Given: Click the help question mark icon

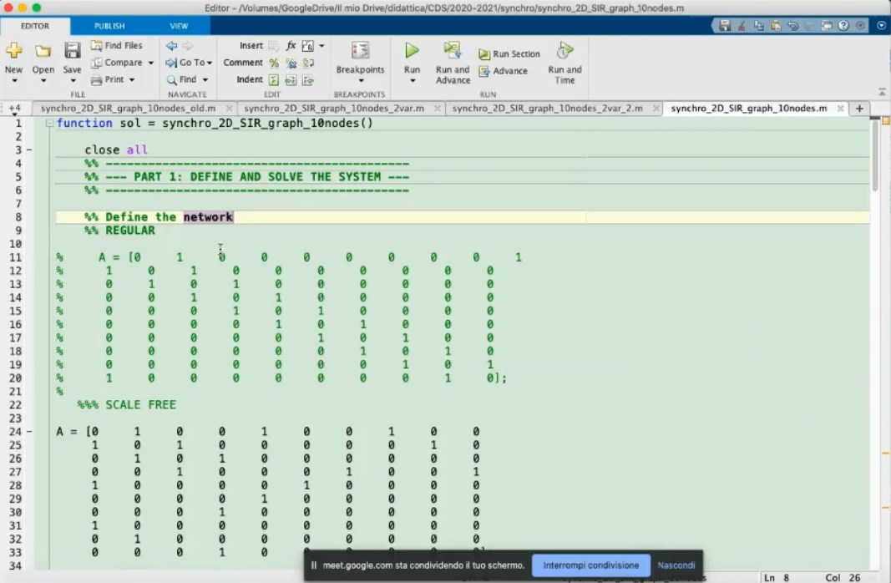Looking at the screenshot, I should coord(844,26).
